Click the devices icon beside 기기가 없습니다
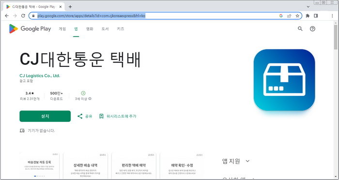 click(x=22, y=131)
